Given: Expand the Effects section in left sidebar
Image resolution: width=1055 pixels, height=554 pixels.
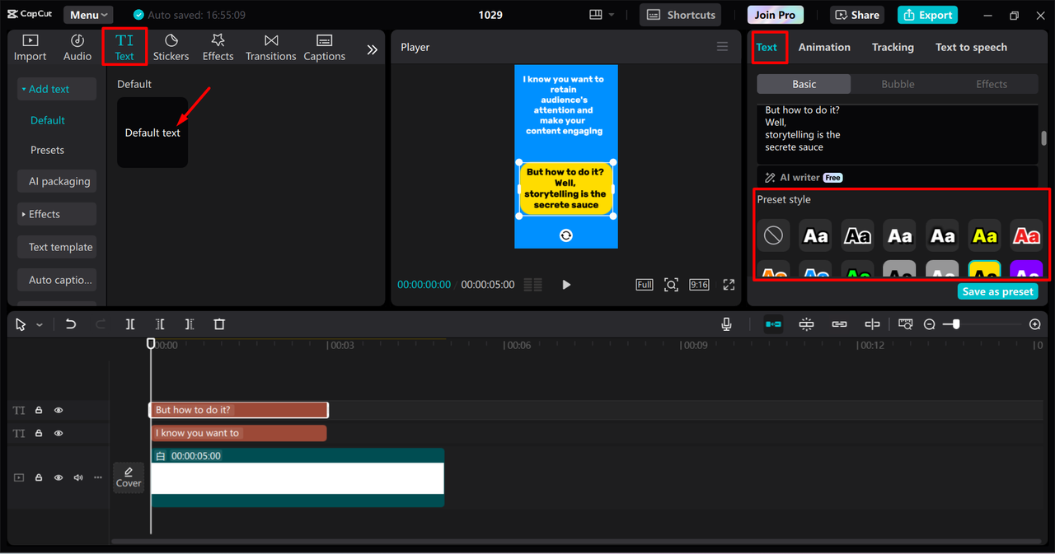Looking at the screenshot, I should pyautogui.click(x=57, y=214).
